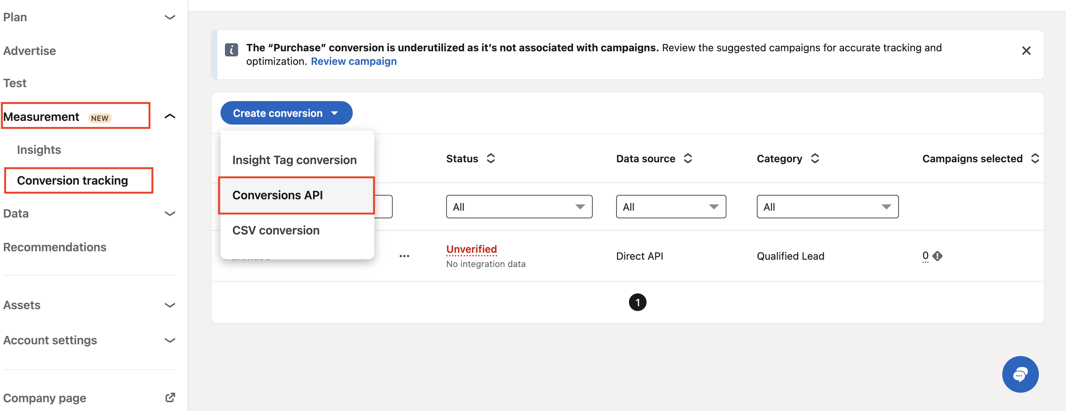Go to pagination page 1

pyautogui.click(x=637, y=303)
